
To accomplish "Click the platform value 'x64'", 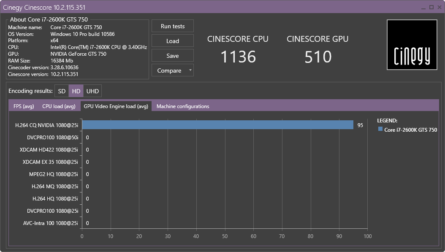I will 54,41.
